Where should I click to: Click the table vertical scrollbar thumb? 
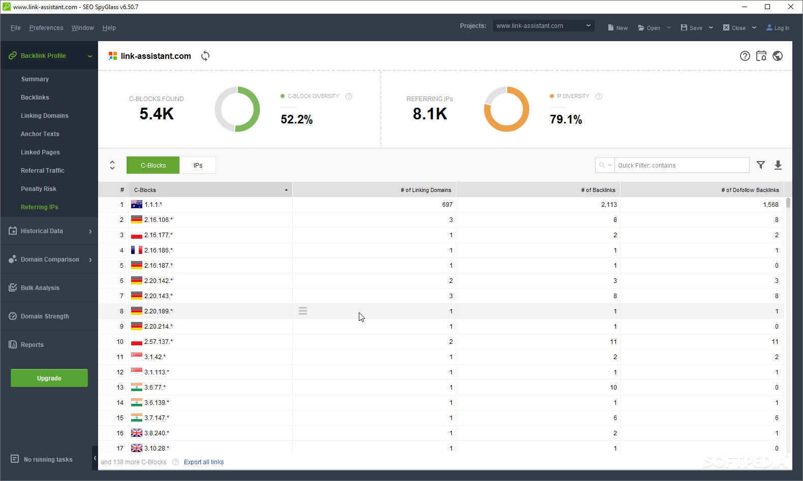click(x=788, y=203)
